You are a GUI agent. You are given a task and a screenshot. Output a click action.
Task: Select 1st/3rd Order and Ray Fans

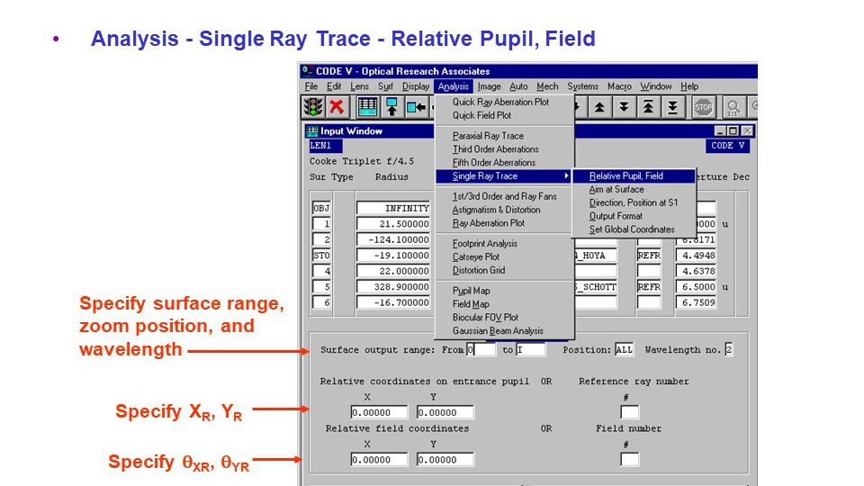tap(505, 196)
